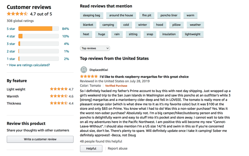Filter reviews mentioning sleeping bag

(x=92, y=15)
